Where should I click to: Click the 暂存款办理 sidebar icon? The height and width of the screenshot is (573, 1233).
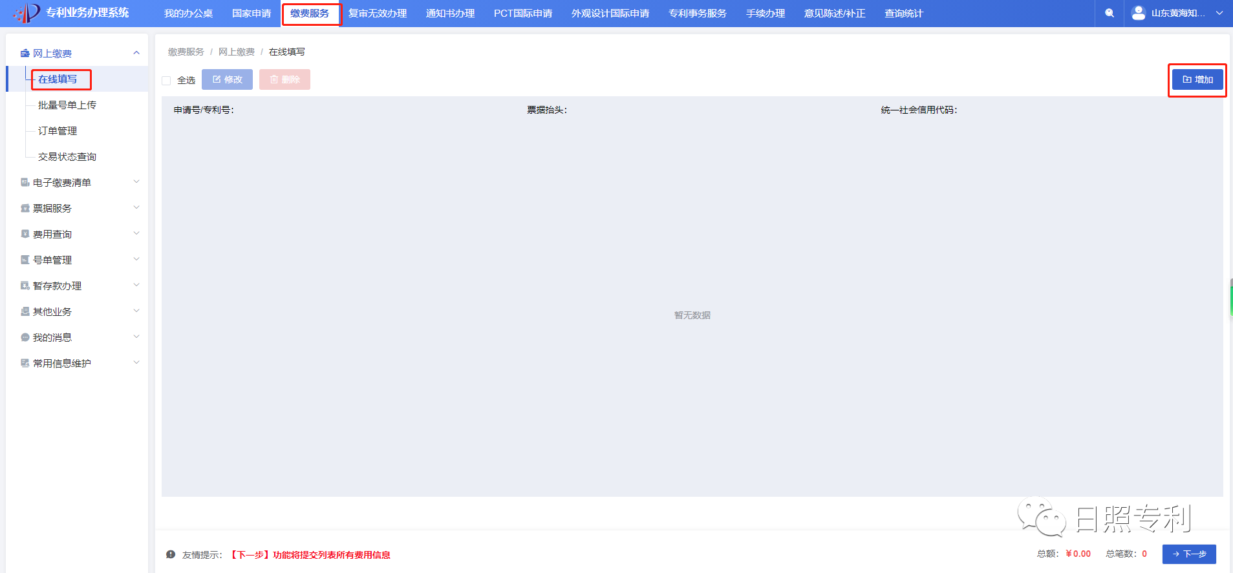[25, 286]
